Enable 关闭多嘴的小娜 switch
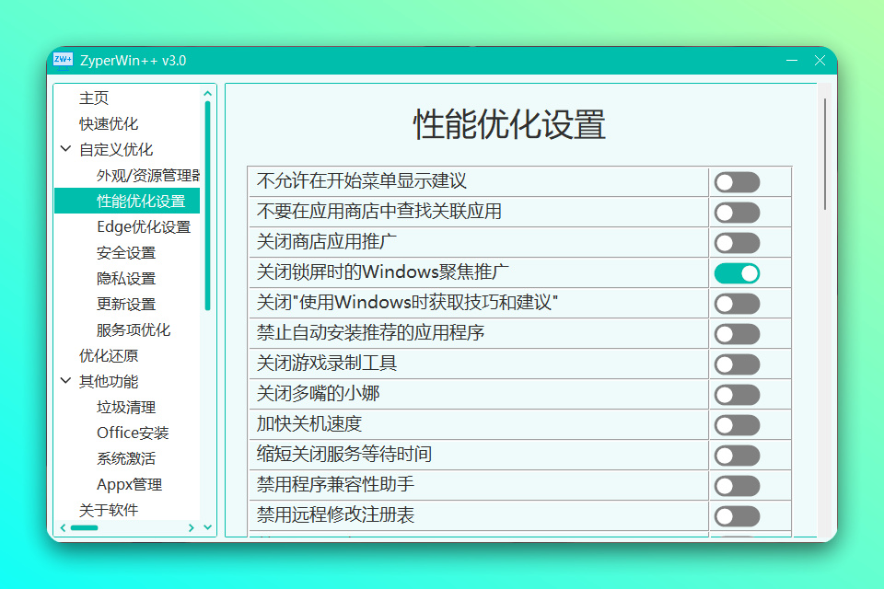The image size is (884, 589). [x=737, y=395]
